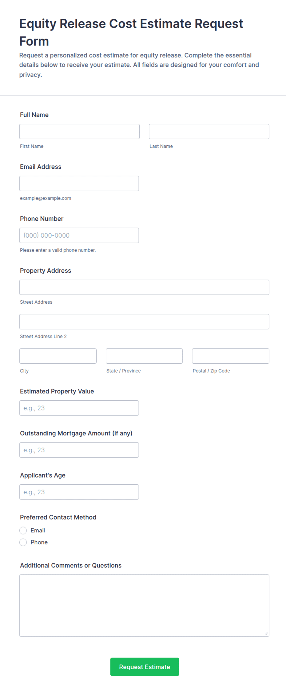Focus the Outstanding Mortgage Amount field

[79, 450]
